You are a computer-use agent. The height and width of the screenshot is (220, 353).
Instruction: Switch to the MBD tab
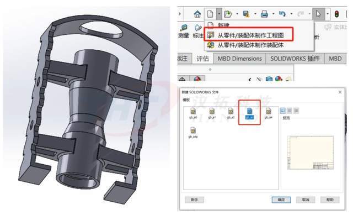click(x=335, y=59)
